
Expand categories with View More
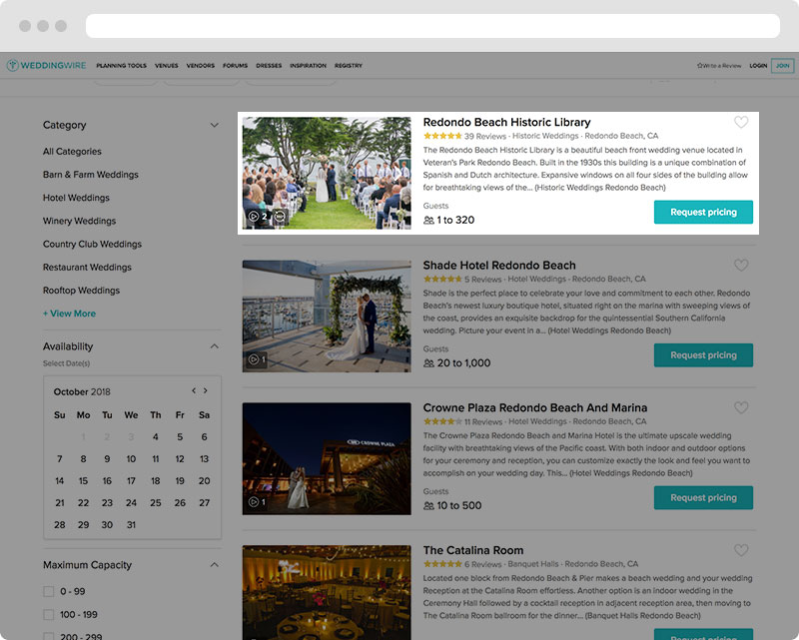69,314
